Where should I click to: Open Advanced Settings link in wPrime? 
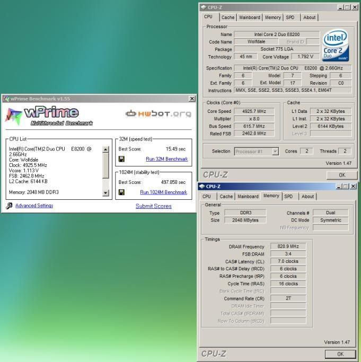(34, 206)
